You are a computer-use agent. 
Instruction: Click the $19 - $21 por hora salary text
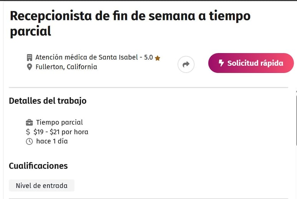click(x=61, y=132)
